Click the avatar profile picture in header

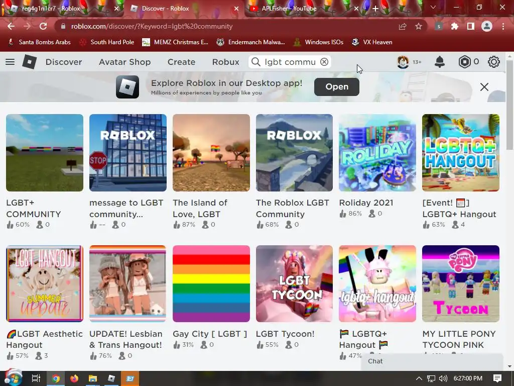click(403, 62)
